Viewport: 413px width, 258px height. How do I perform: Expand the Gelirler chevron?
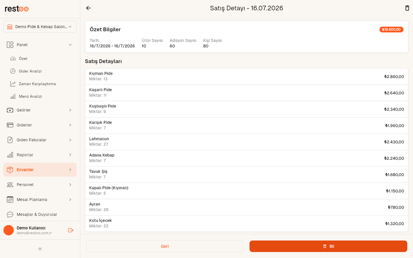click(70, 110)
